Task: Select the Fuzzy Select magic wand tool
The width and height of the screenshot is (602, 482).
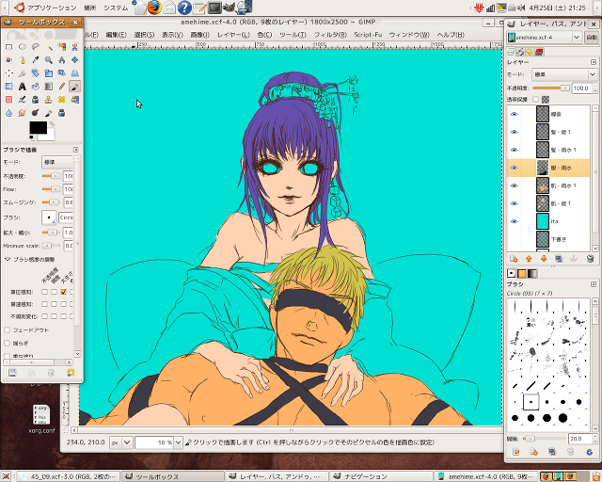Action: 49,47
